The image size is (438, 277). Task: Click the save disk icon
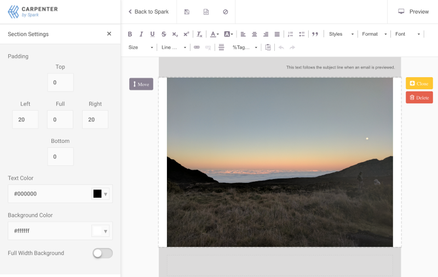tap(187, 11)
